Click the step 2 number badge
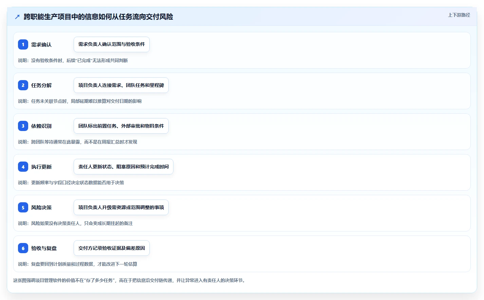 [x=23, y=85]
